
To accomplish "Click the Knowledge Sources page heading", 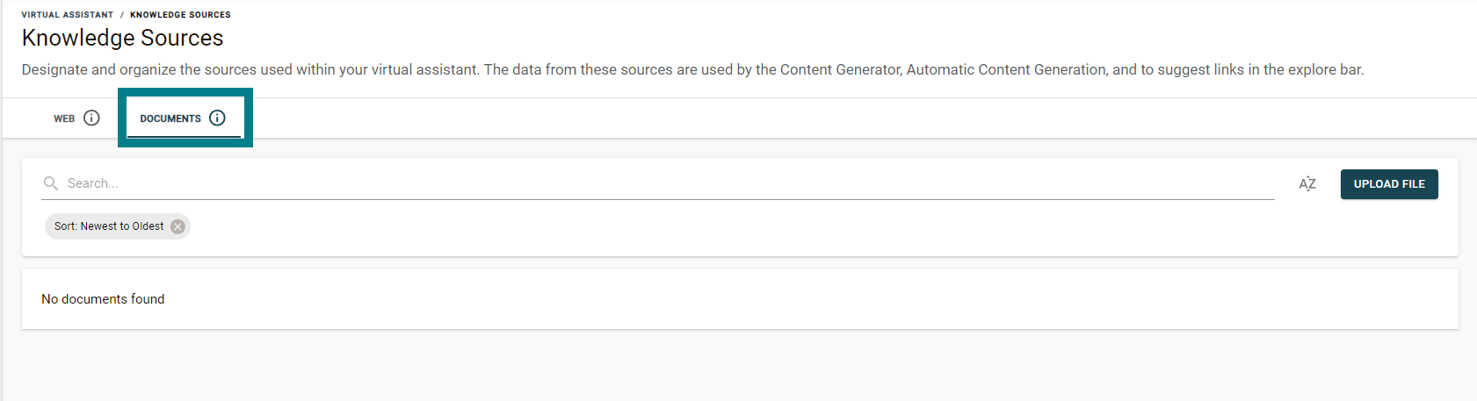I will (x=122, y=38).
